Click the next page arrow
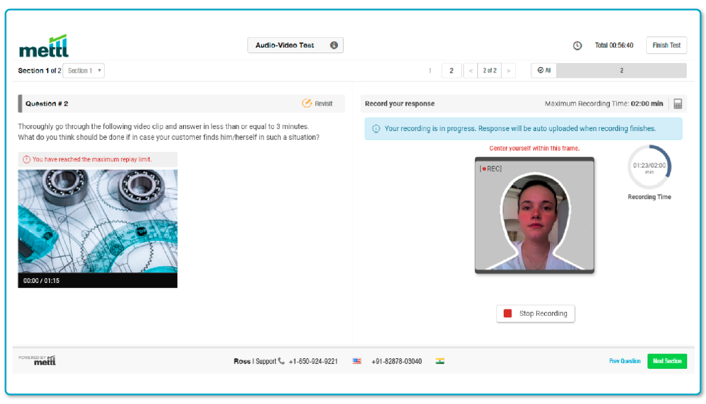Screen dimensions: 706x404 click(x=508, y=71)
